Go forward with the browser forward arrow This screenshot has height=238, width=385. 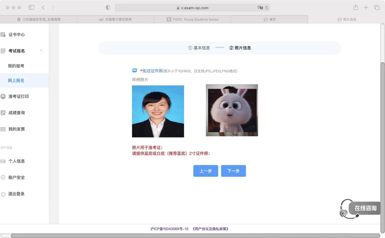tap(53, 7)
